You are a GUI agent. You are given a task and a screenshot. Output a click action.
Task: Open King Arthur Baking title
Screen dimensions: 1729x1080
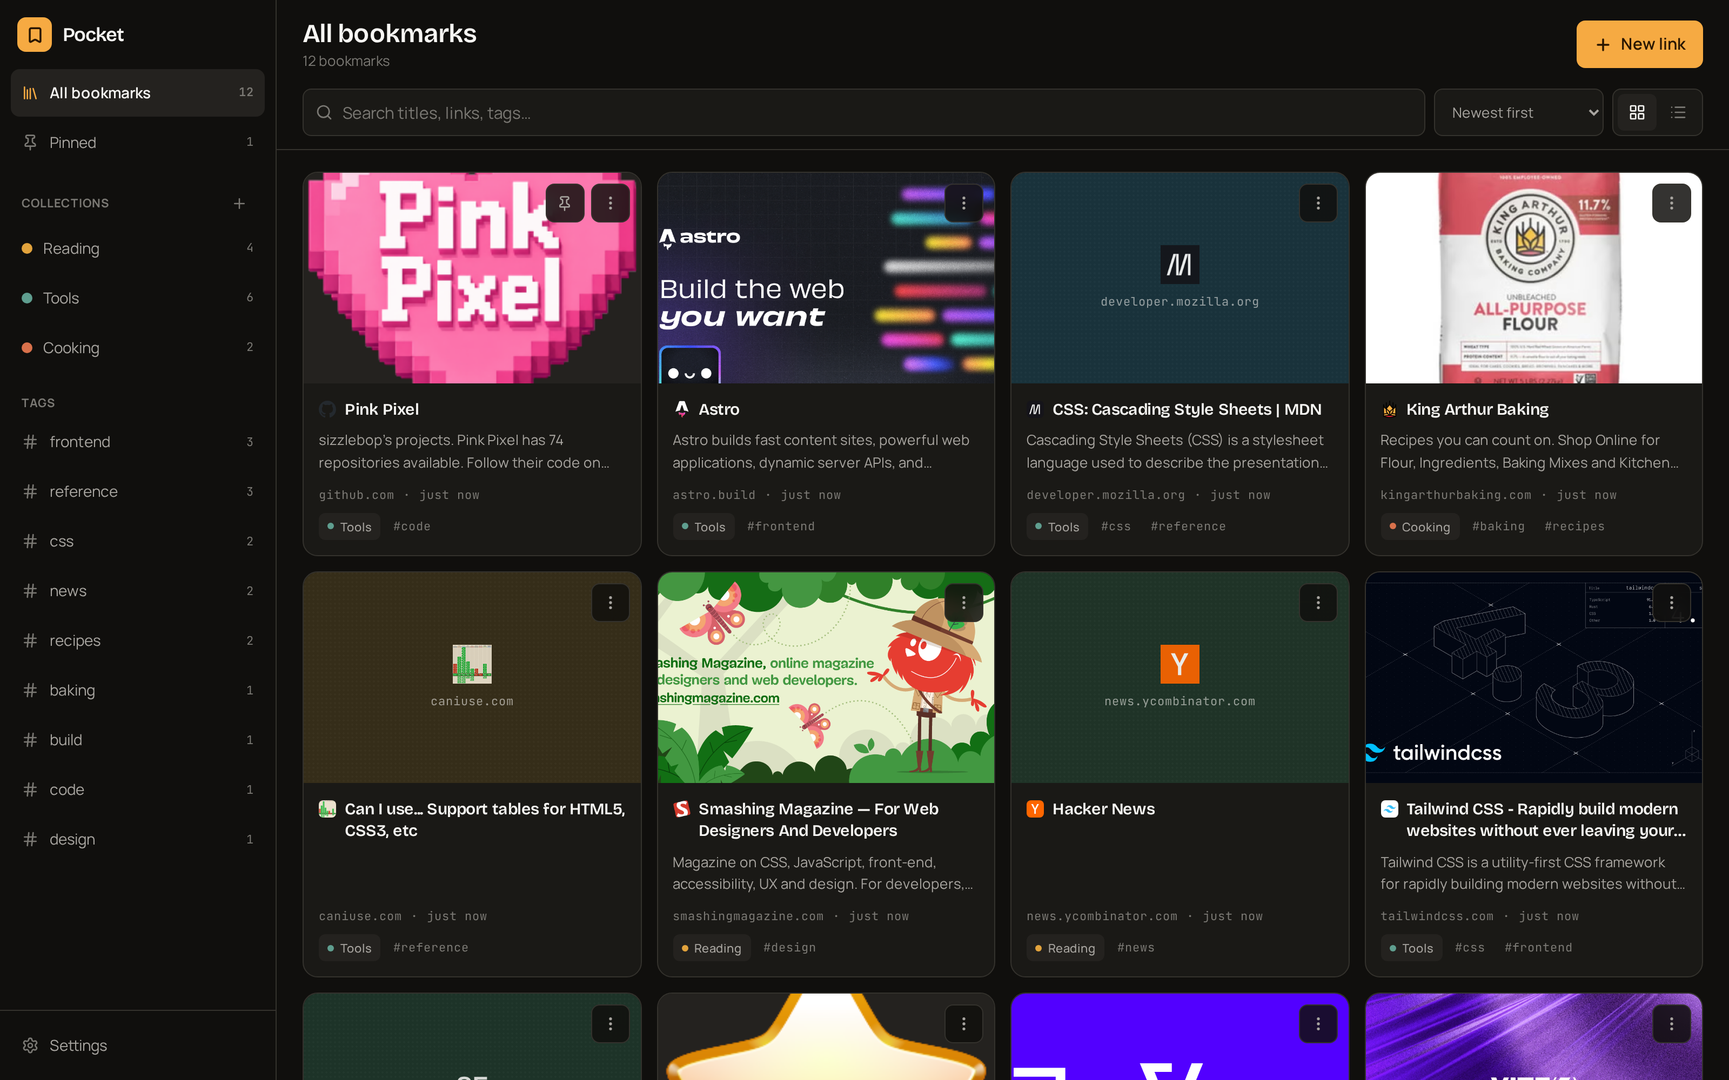pyautogui.click(x=1477, y=409)
